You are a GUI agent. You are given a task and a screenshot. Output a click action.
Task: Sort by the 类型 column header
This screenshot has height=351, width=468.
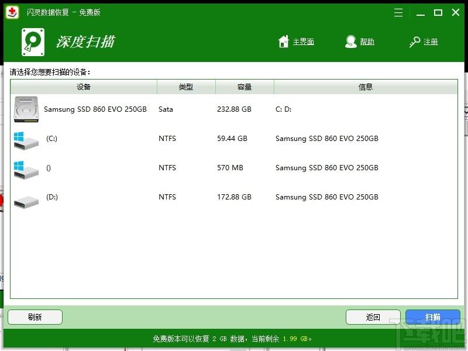tap(186, 87)
